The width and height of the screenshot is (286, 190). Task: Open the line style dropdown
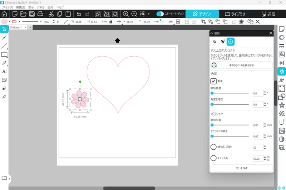pos(41,22)
